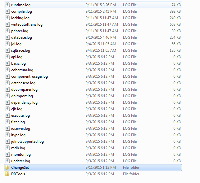200x183 pixels.
Task: Select the sqltrace.log file icon
Action: point(7,50)
